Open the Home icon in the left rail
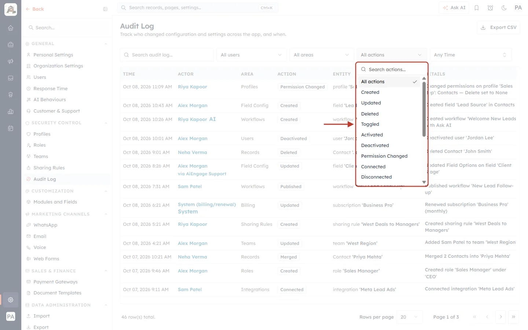Viewport: 528px width, 330px height. pos(11,28)
